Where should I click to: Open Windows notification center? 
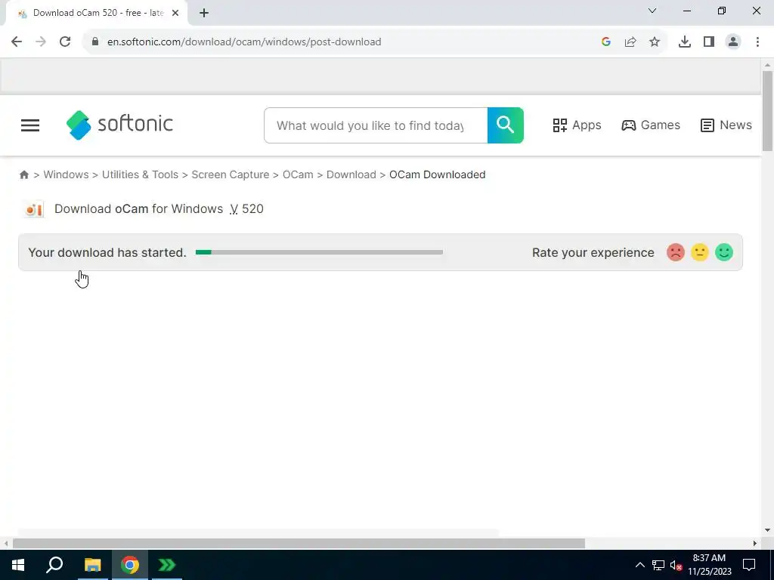(749, 565)
